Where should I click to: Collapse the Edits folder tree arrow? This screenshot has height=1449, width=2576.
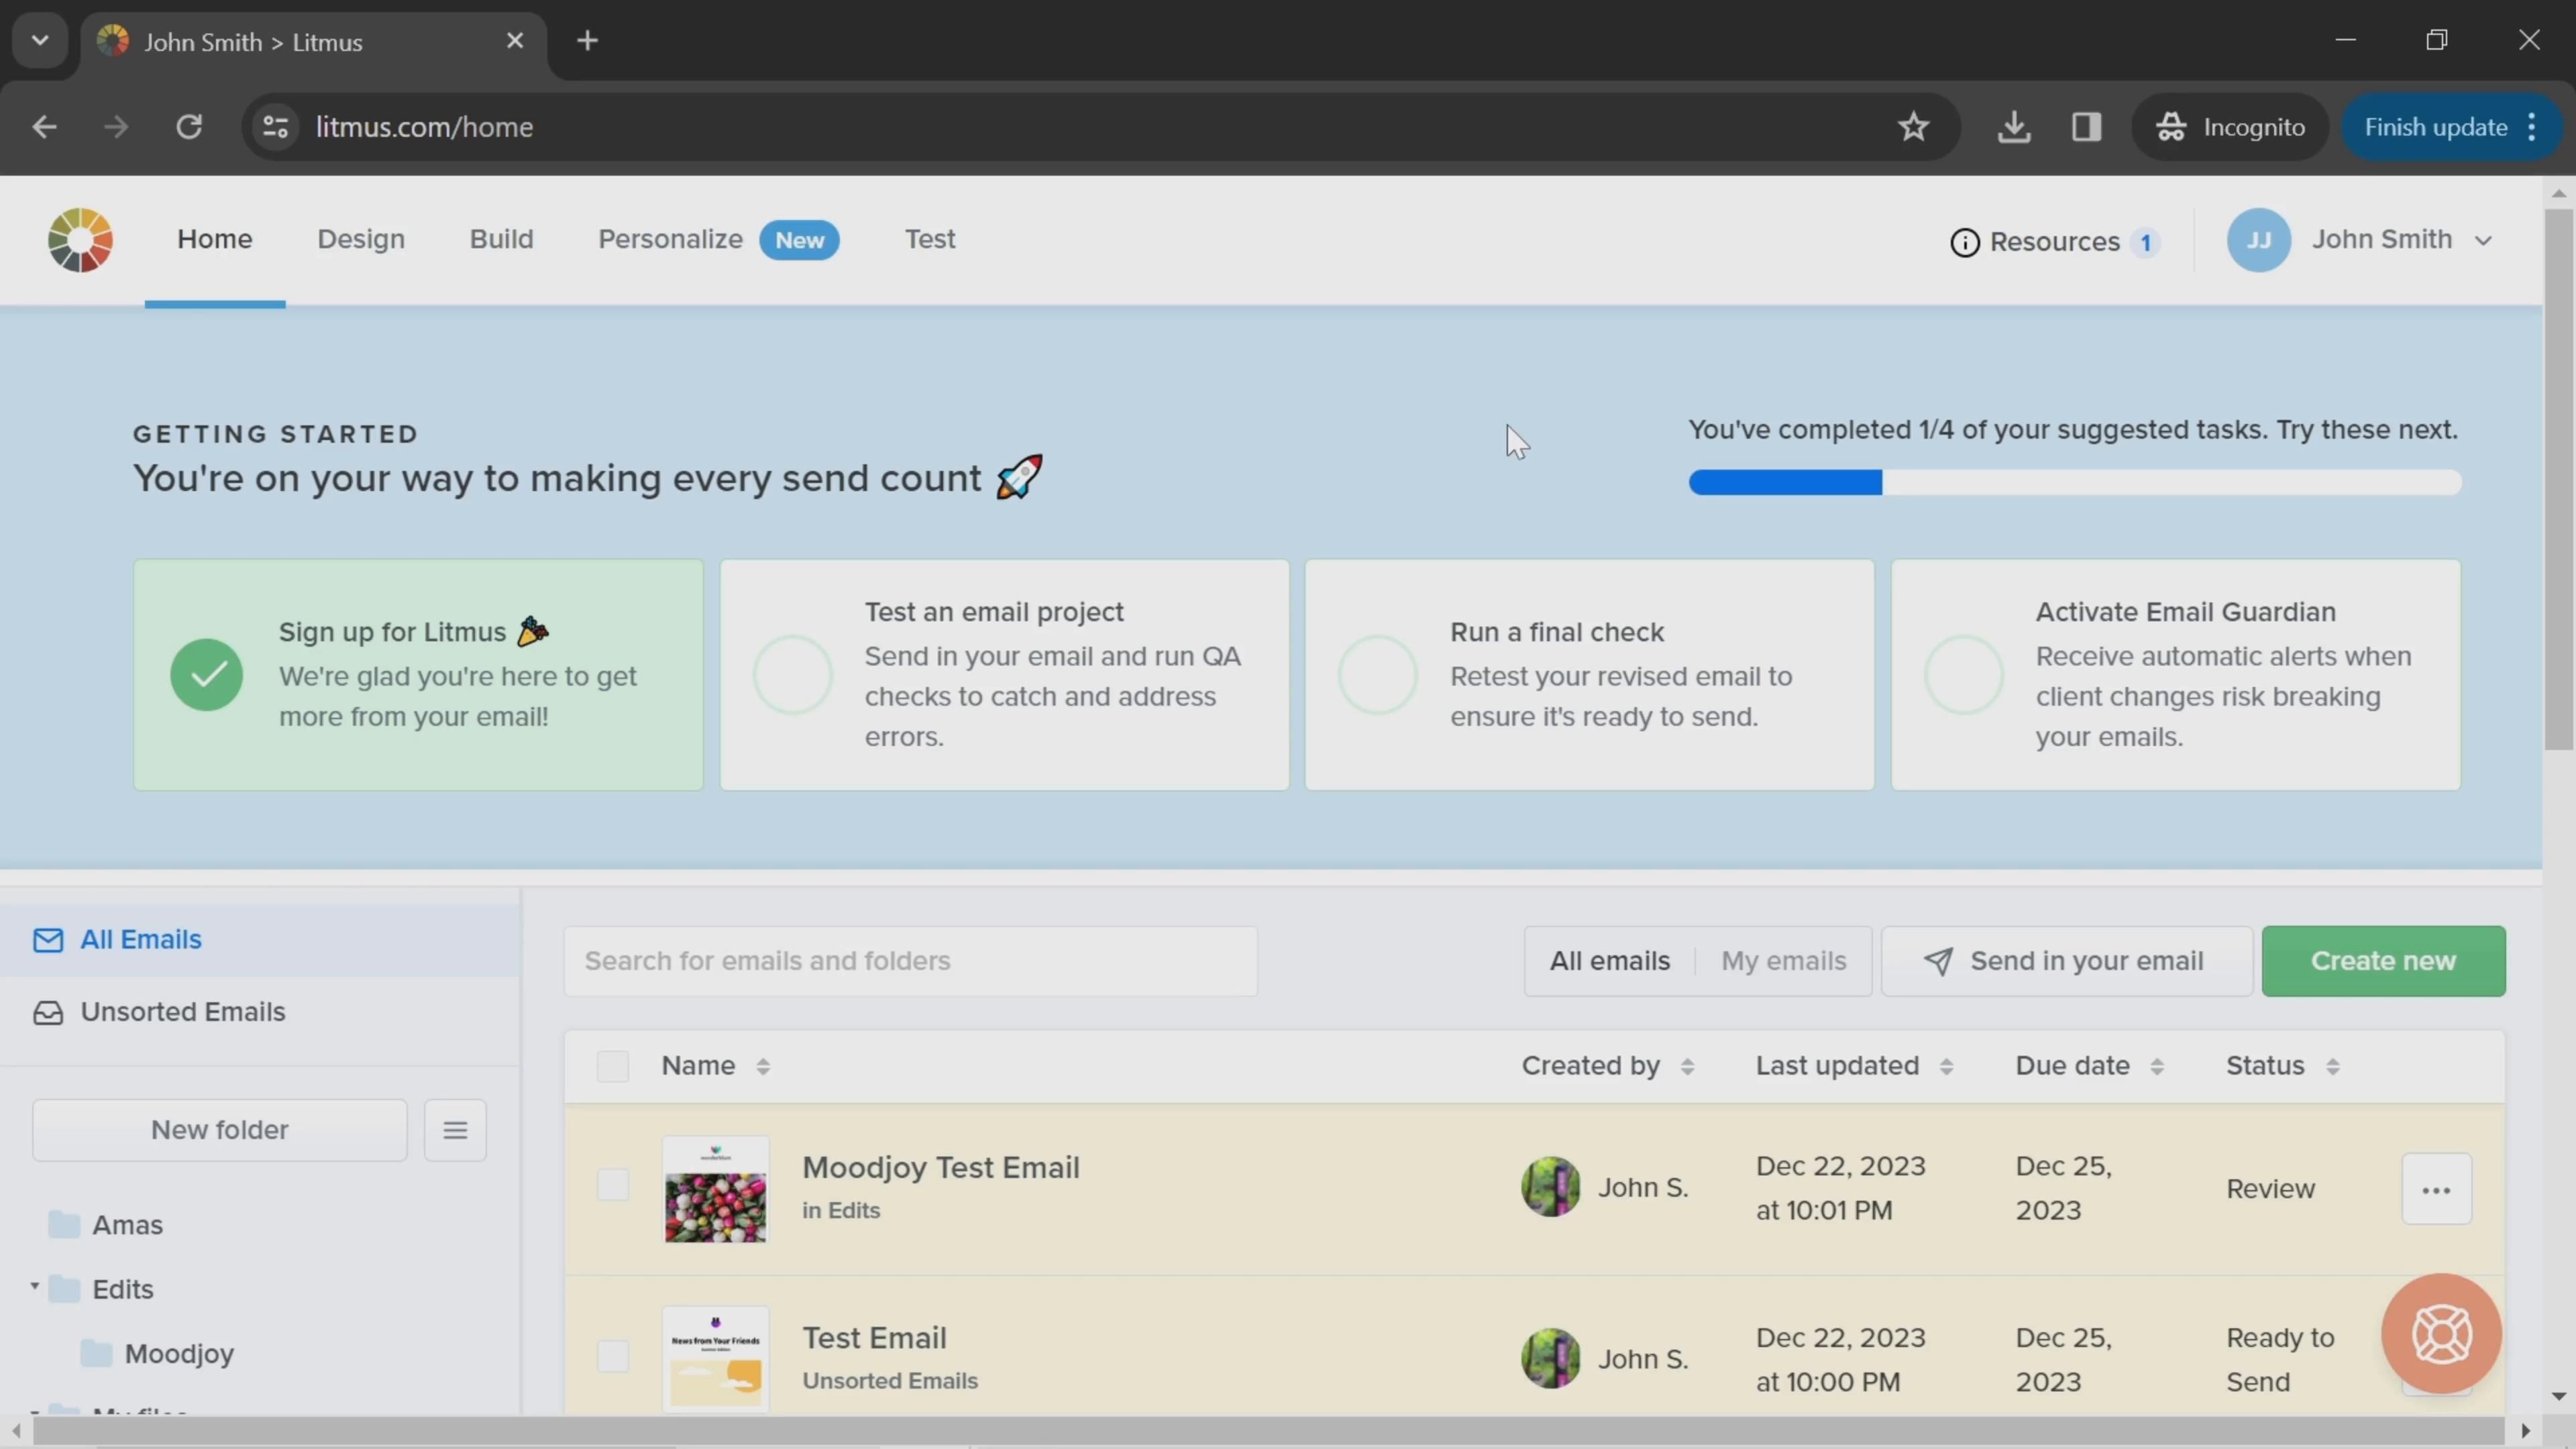(35, 1287)
